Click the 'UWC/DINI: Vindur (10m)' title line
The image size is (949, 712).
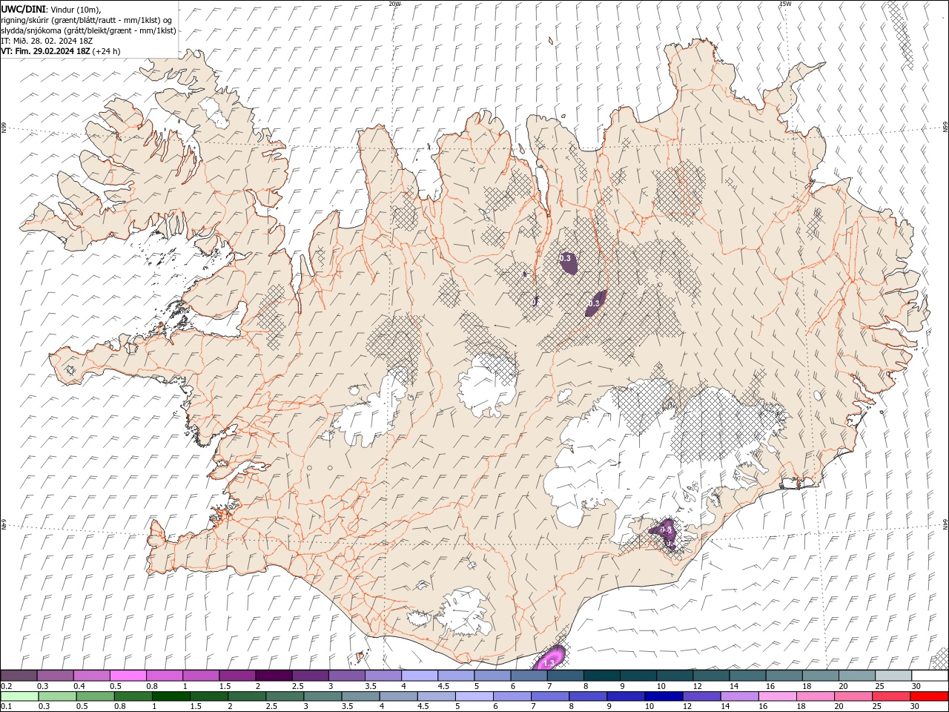[x=50, y=9]
